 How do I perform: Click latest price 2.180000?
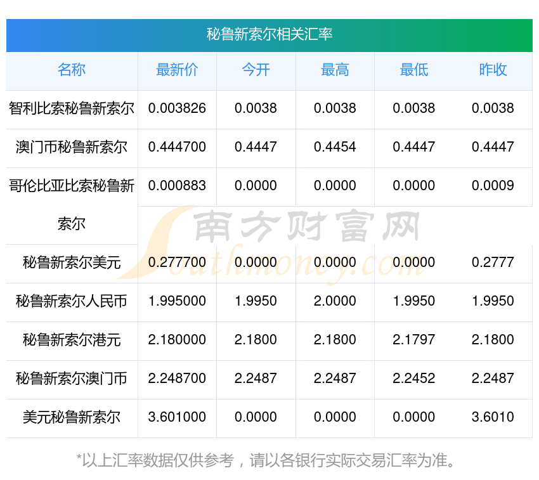pyautogui.click(x=177, y=340)
